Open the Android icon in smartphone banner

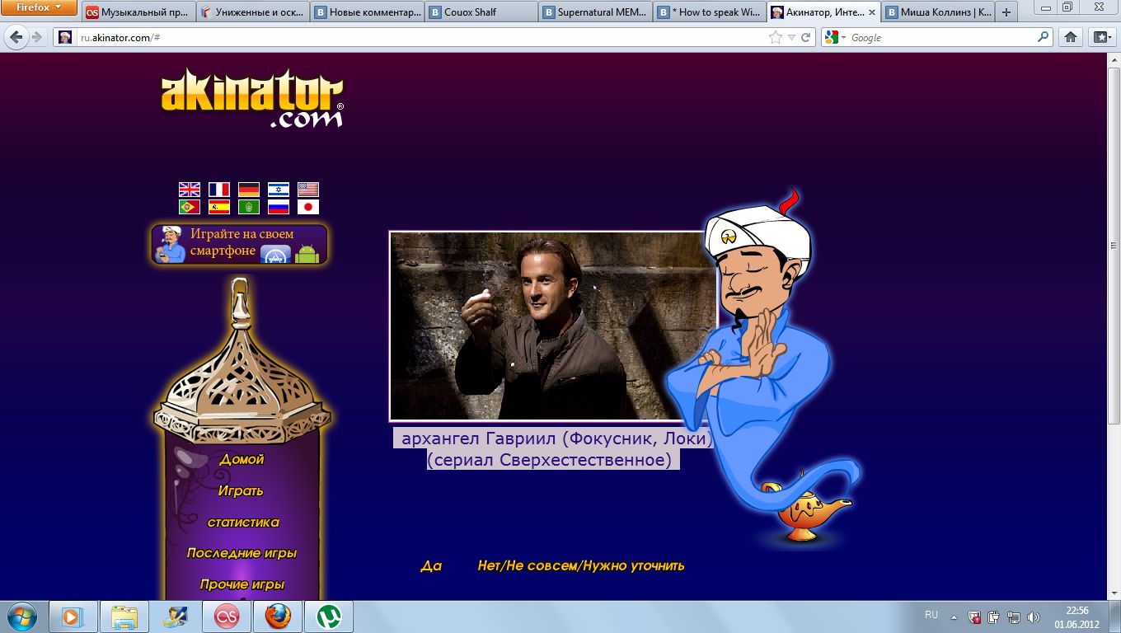pyautogui.click(x=307, y=252)
